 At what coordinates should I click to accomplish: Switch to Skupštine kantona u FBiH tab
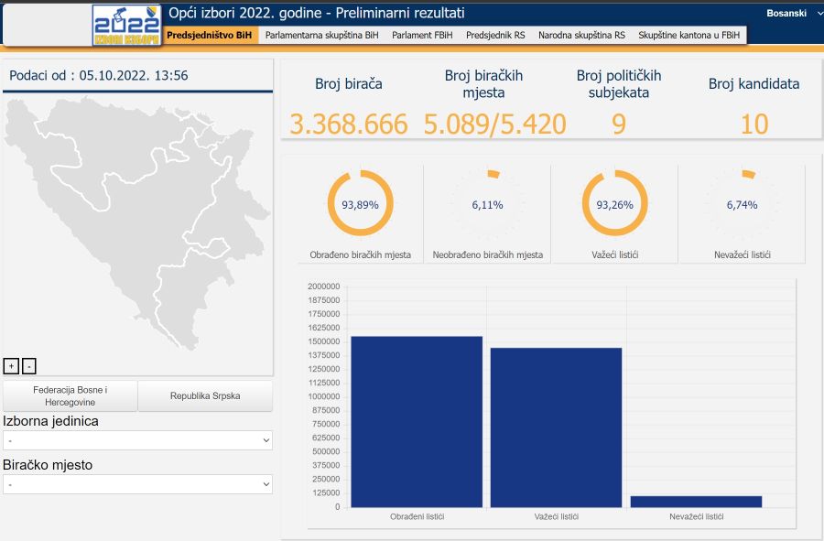click(688, 35)
